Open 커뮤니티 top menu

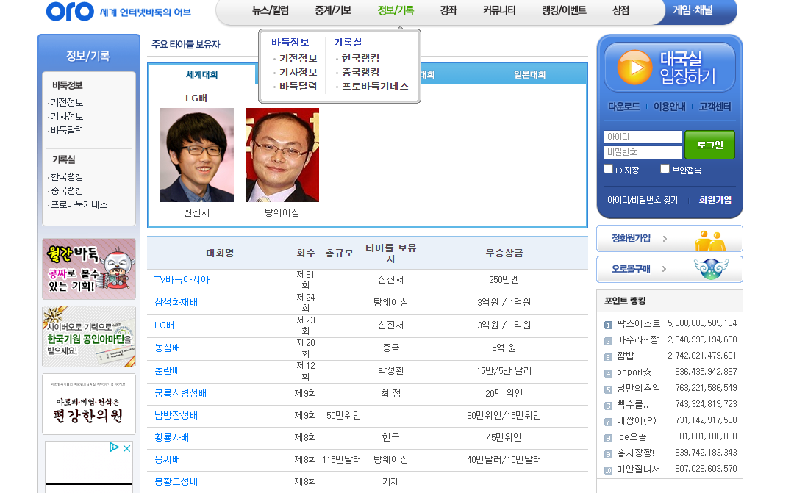click(499, 10)
